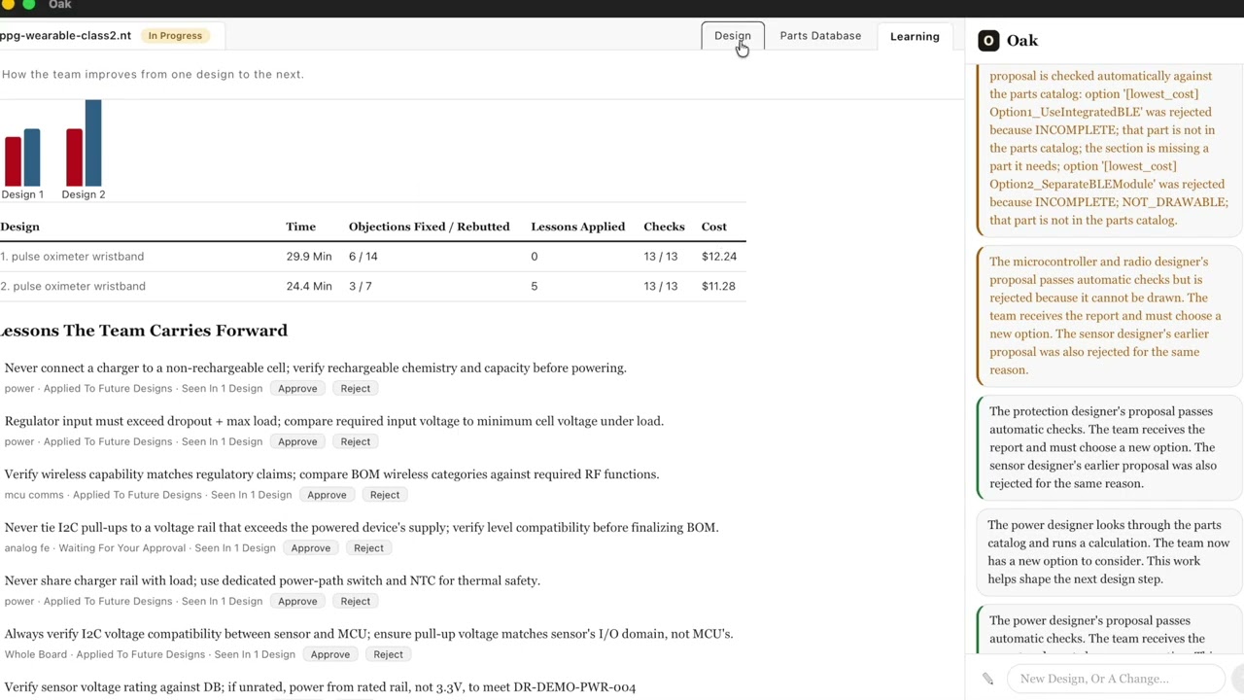
Task: Click the power designer parts catalog message
Action: pos(1109,552)
